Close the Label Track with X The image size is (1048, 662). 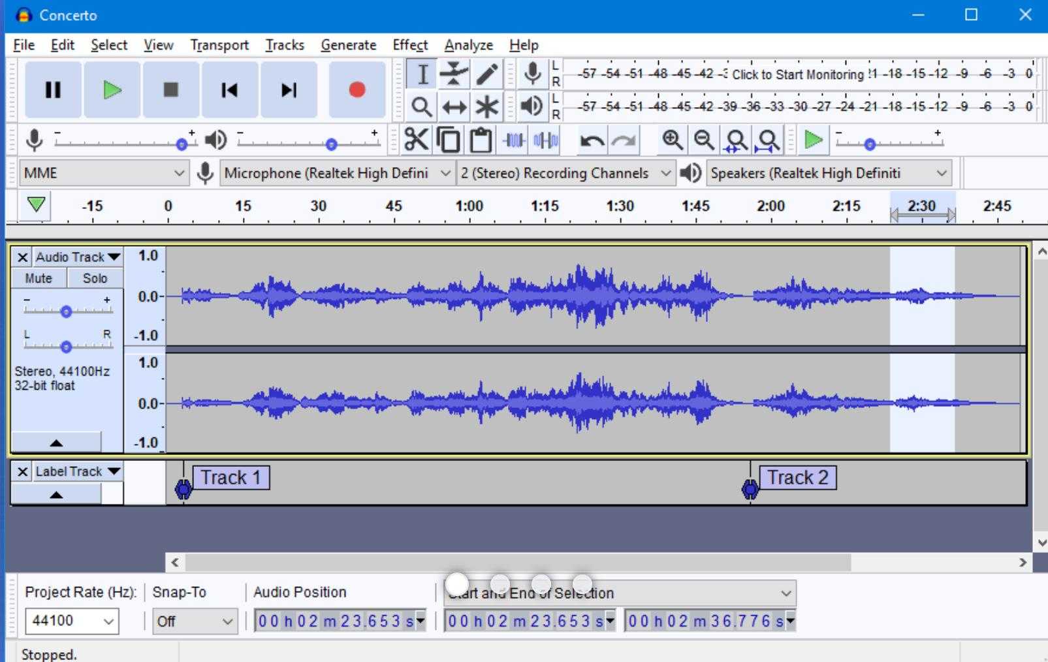coord(22,471)
